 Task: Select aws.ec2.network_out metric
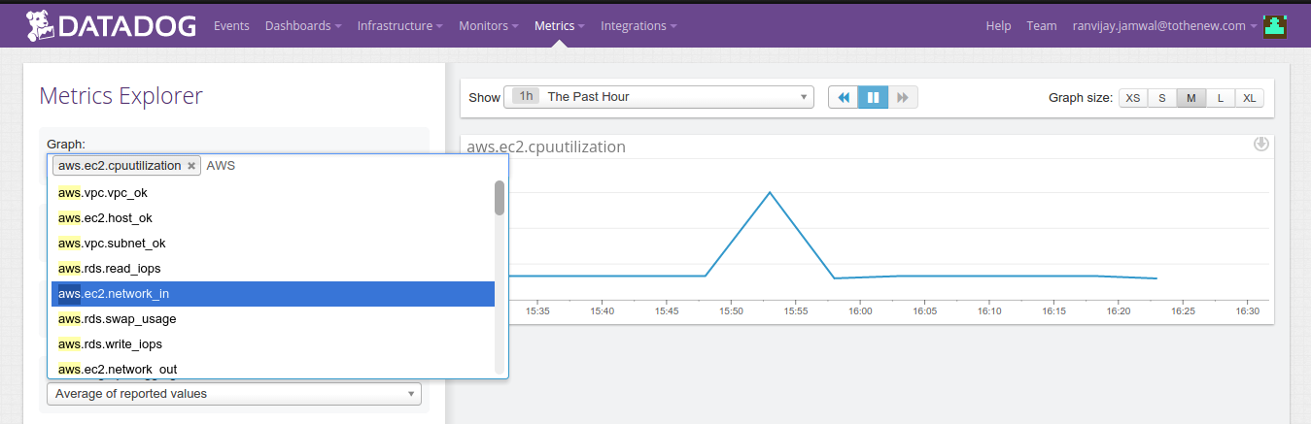click(x=272, y=369)
